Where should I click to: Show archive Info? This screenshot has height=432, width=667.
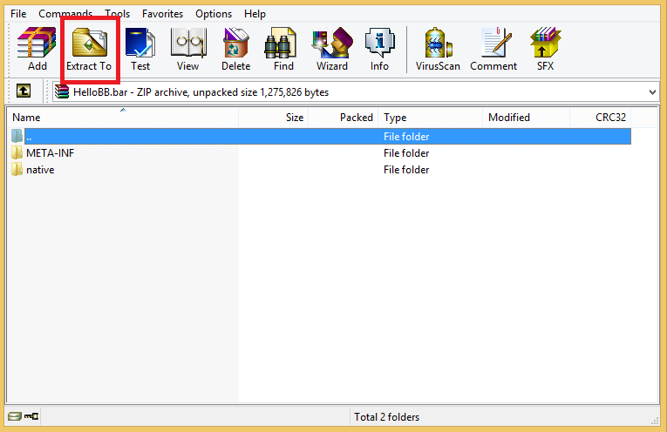tap(379, 43)
